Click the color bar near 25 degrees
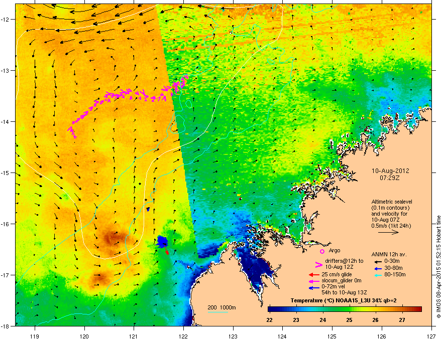This screenshot has width=442, height=341. pyautogui.click(x=350, y=309)
